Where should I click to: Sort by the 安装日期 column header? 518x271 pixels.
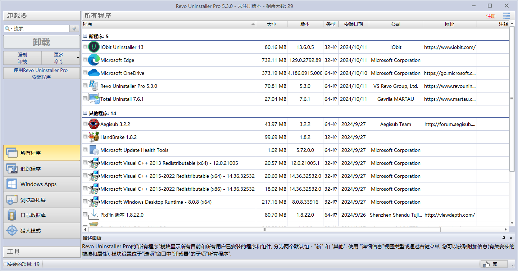click(354, 24)
